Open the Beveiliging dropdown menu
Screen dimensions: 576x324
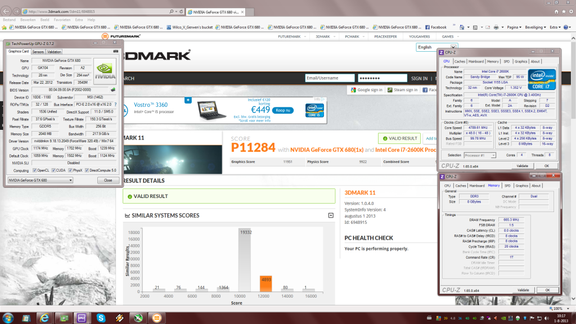point(535,27)
